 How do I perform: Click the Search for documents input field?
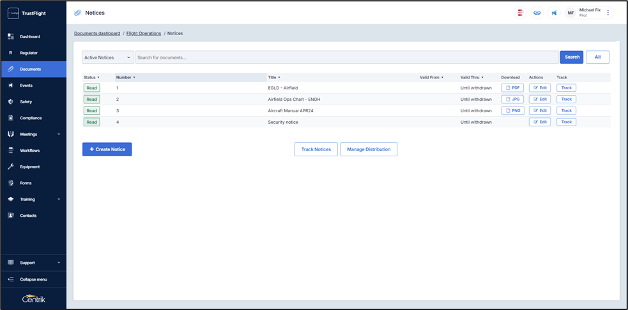[x=346, y=57]
